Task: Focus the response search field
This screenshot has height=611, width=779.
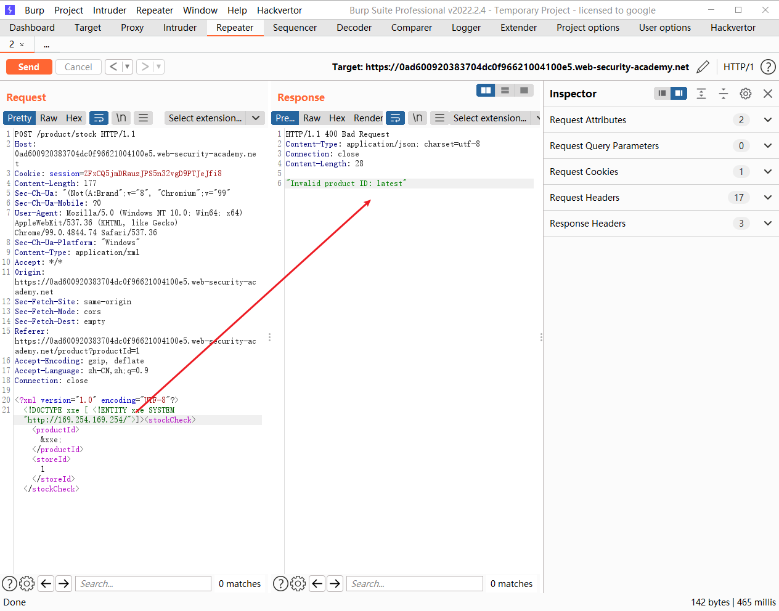Action: (414, 583)
